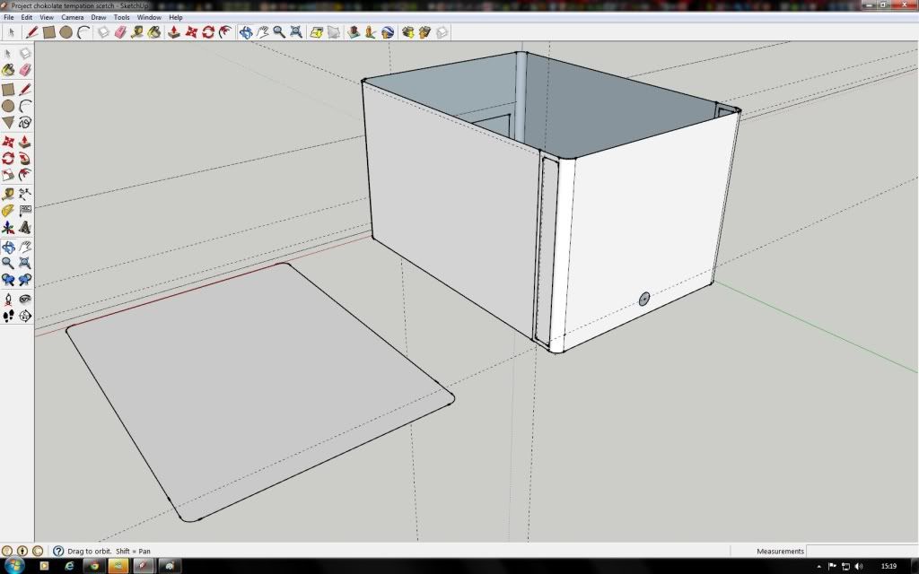Click the Rotate tool in the top toolbar
Image resolution: width=919 pixels, height=574 pixels.
point(208,32)
